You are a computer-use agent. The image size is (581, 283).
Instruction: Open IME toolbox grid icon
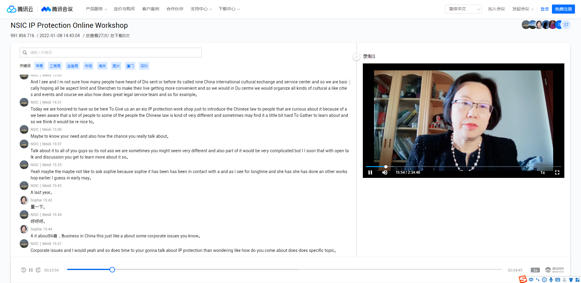[578, 280]
